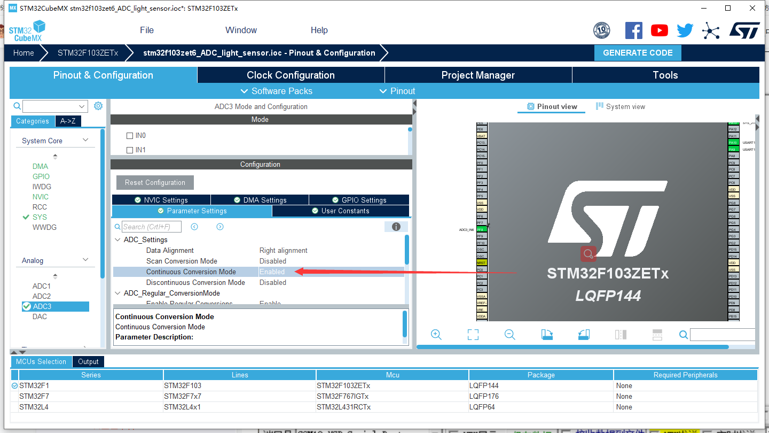The width and height of the screenshot is (769, 433).
Task: Open the User Constants tab
Action: coord(341,211)
